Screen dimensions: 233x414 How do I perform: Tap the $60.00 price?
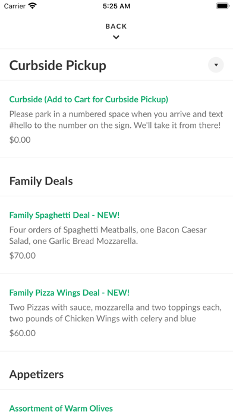coord(23,333)
